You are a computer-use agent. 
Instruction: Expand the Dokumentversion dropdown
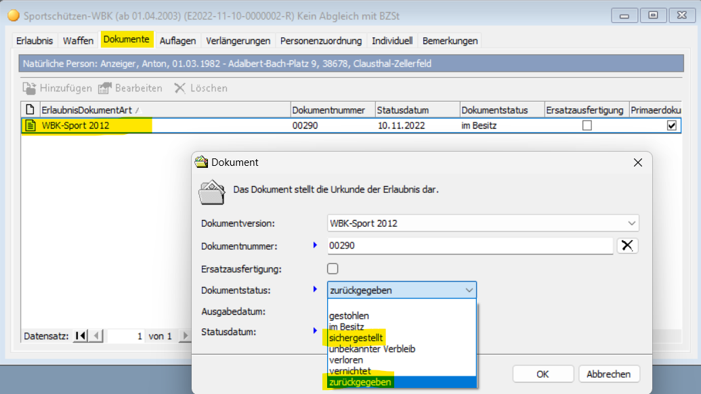631,223
